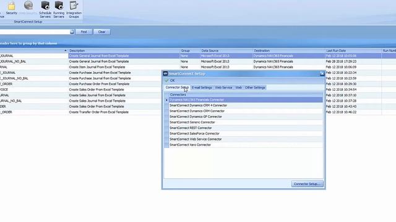Viewport: 396px width, 222px height.
Task: Sort by the Destination column header
Action: pos(289,51)
